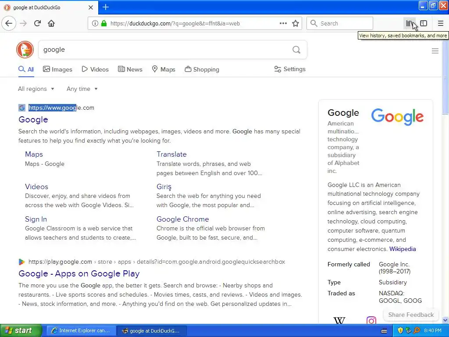Click the Google logo in info panel

pyautogui.click(x=397, y=117)
